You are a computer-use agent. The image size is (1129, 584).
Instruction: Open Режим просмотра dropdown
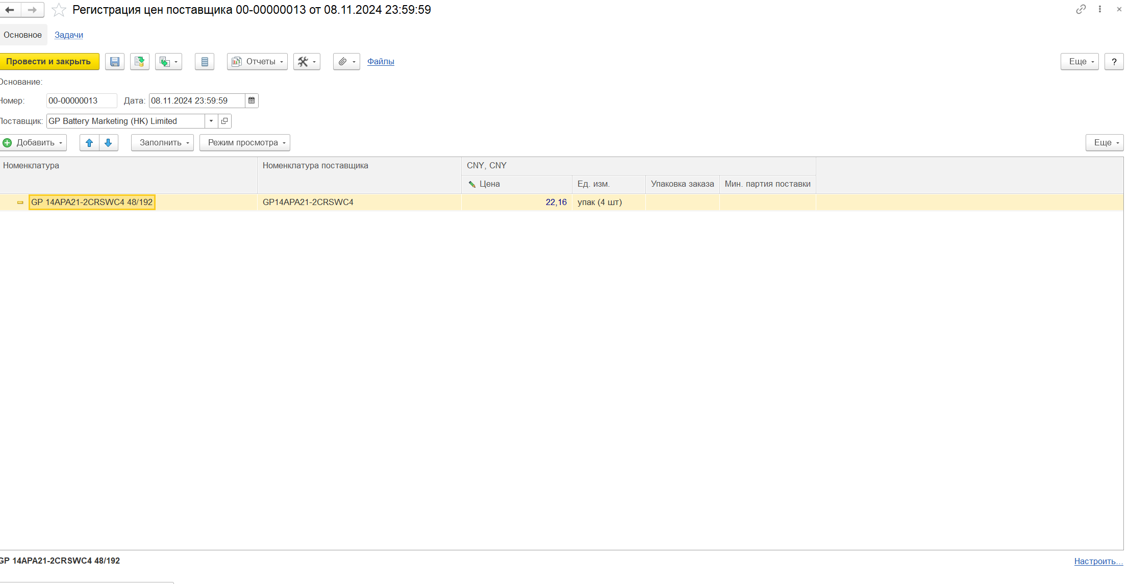tap(244, 143)
